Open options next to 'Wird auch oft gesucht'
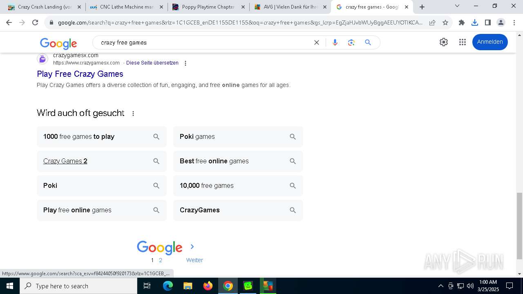 [133, 114]
